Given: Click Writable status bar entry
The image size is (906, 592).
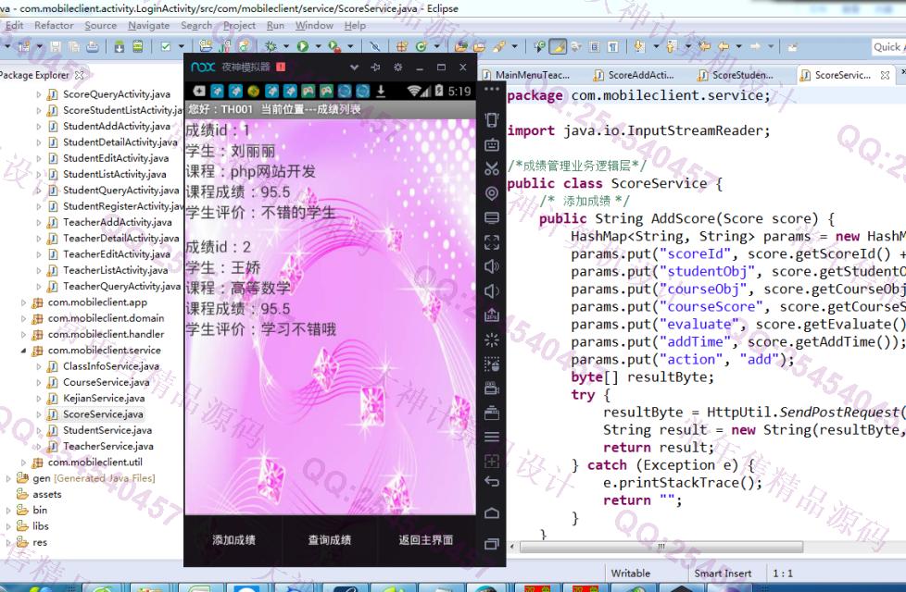Looking at the screenshot, I should 630,573.
